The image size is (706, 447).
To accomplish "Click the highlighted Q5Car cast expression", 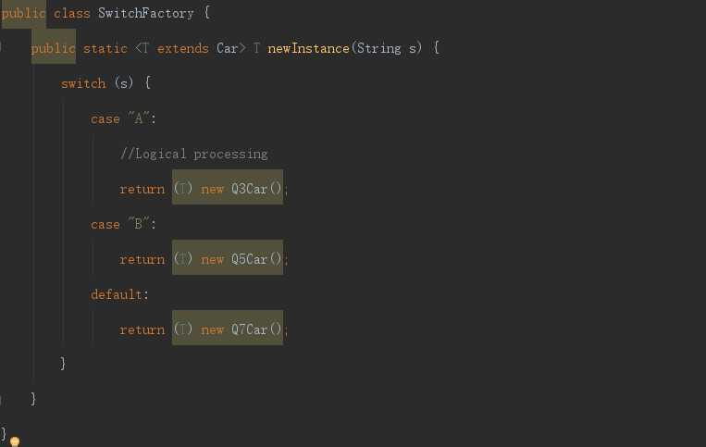I will pos(228,259).
